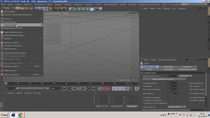Open 'Объекты' menu in Object Manager
This screenshot has width=210, height=118.
(166, 9)
